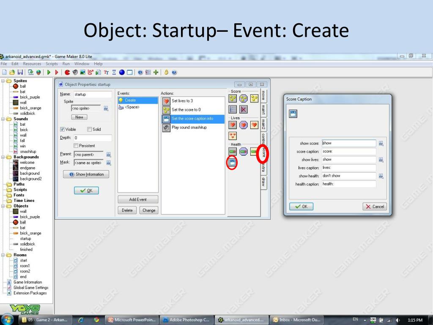Click the Windows Start orb
This screenshot has height=325, width=433.
(x=8, y=319)
